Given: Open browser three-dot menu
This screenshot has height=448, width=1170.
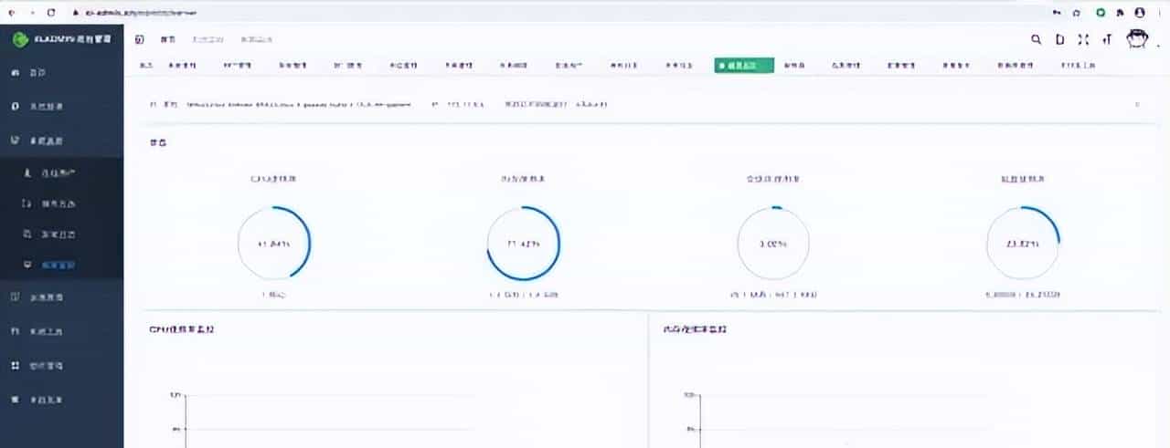Looking at the screenshot, I should 1158,13.
